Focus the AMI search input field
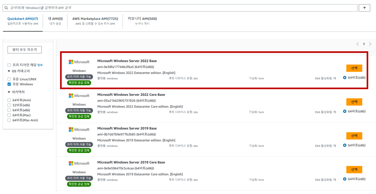The height and width of the screenshot is (194, 376). (x=180, y=8)
